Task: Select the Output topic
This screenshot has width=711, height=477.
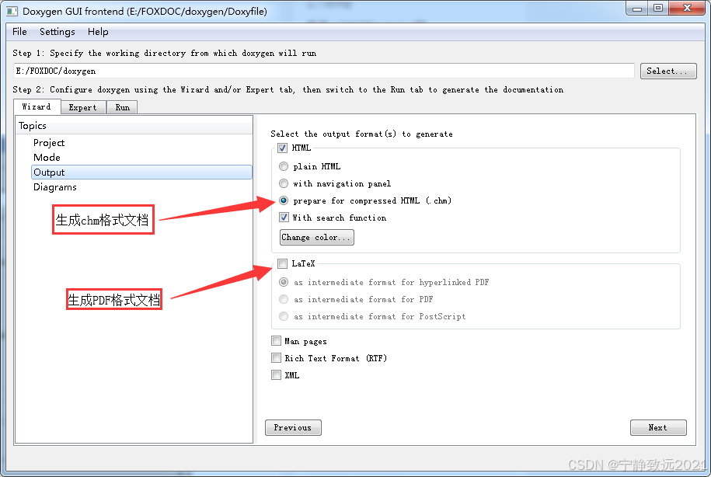Action: [x=141, y=172]
